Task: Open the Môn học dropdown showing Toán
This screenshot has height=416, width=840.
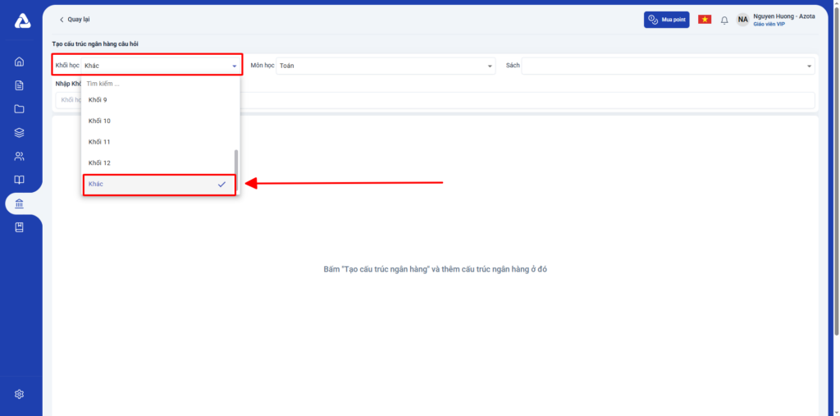Action: [x=386, y=66]
